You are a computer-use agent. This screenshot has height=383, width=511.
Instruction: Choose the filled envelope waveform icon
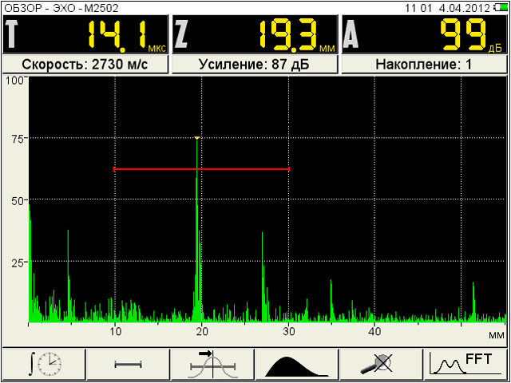[297, 365]
